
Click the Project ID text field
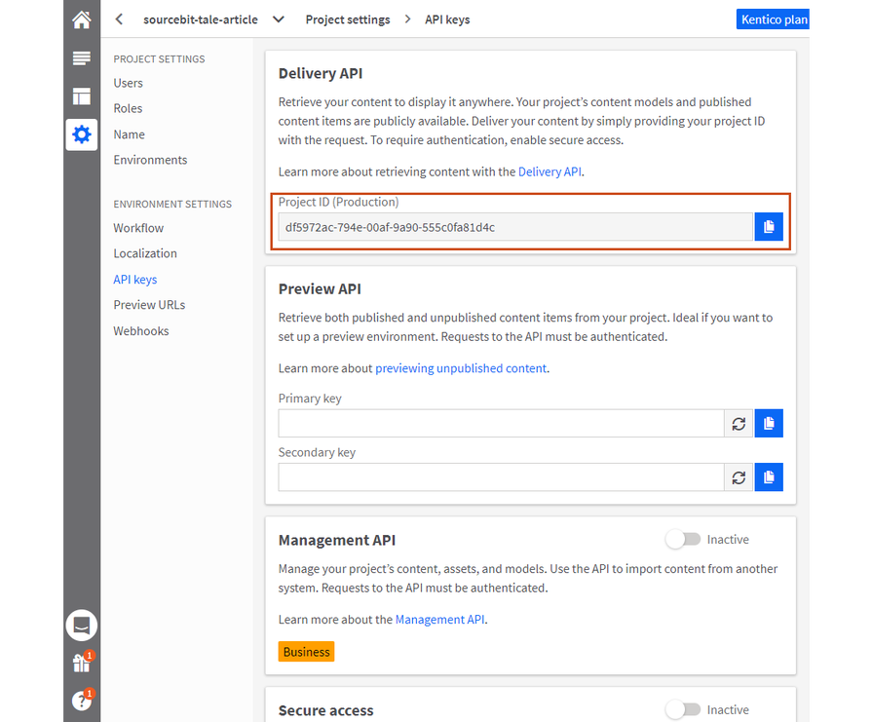[x=515, y=227]
